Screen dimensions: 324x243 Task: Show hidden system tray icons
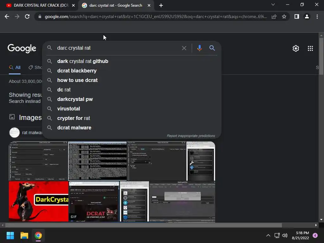pos(268,235)
